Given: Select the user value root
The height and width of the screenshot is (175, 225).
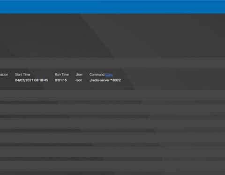Looking at the screenshot, I should click(x=79, y=80).
